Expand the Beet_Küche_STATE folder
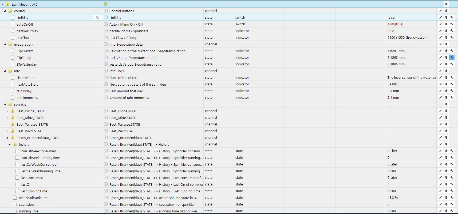Screen dimensions: 458x214 7,111
